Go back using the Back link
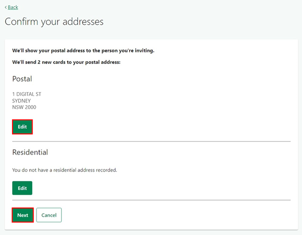Viewport: 302px width, 235px height. click(13, 7)
